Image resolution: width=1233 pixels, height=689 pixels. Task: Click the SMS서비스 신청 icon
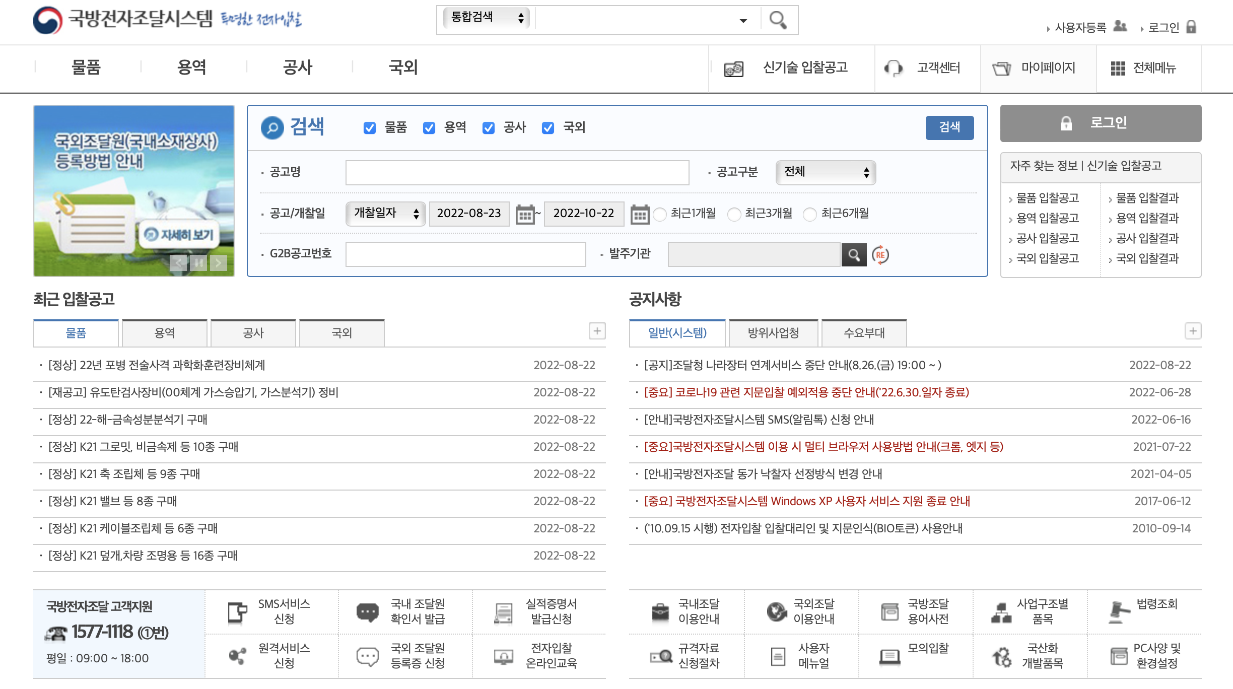pyautogui.click(x=237, y=611)
